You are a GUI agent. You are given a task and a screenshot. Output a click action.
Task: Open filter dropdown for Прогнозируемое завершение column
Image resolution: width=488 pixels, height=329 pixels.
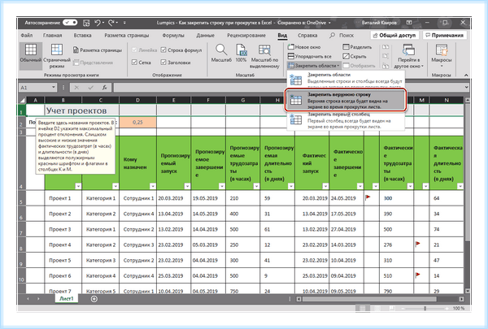(x=221, y=186)
